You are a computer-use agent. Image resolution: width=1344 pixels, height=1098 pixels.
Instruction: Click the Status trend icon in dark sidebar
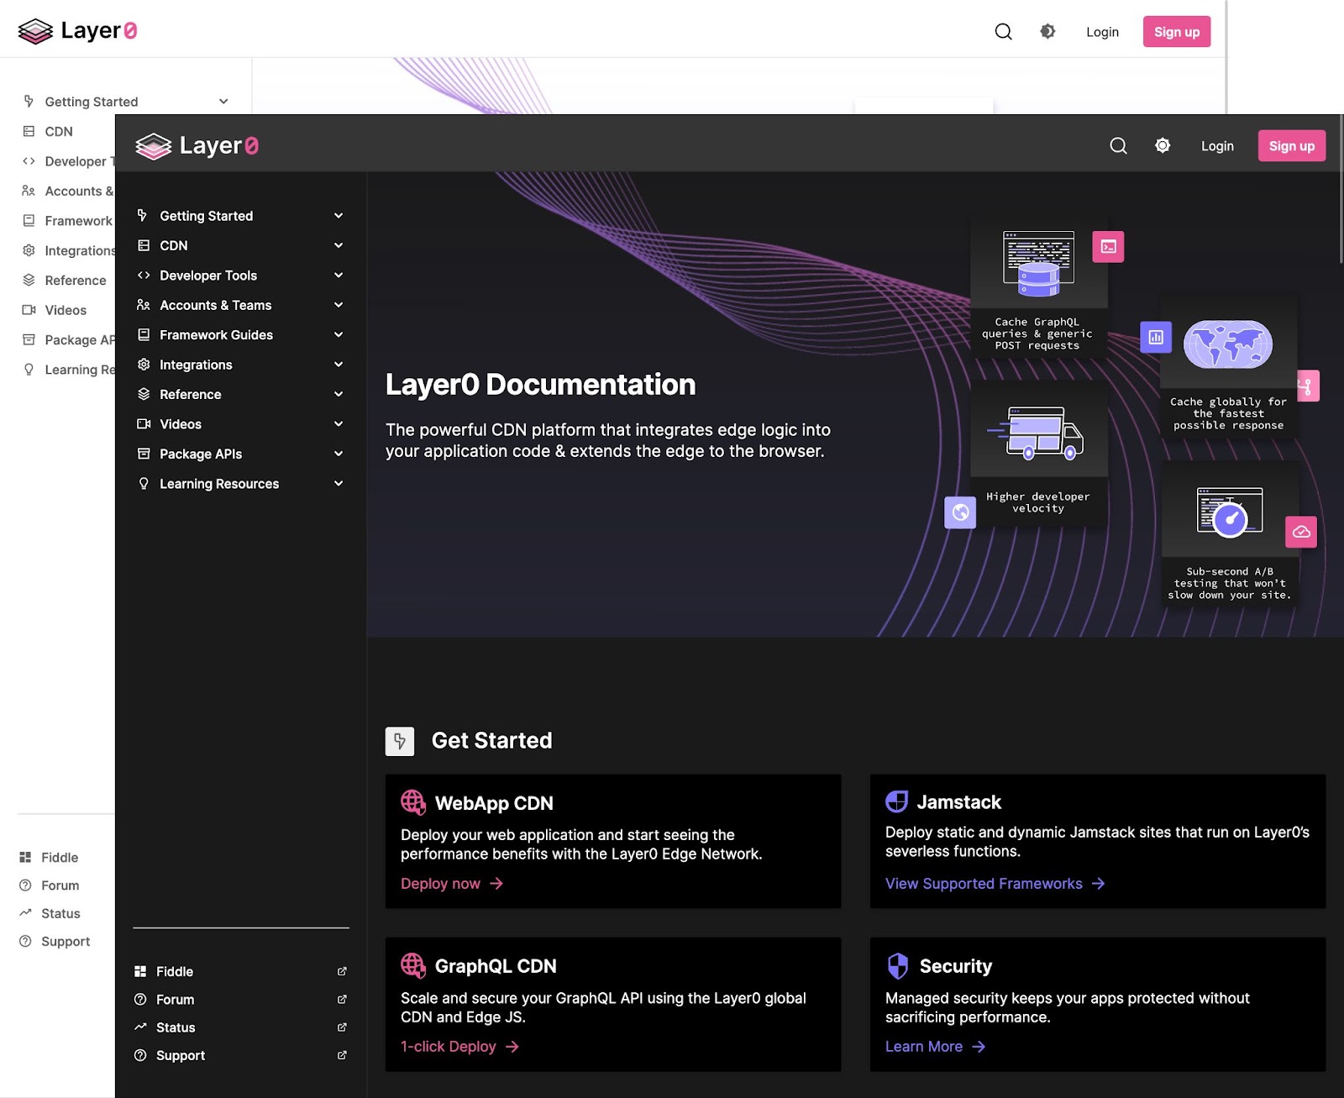(140, 1027)
